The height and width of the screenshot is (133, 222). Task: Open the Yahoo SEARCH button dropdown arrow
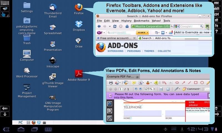(x=147, y=32)
